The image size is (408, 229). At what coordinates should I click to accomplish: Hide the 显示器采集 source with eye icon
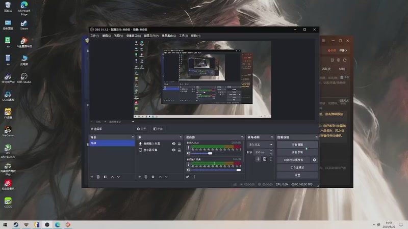(x=174, y=150)
